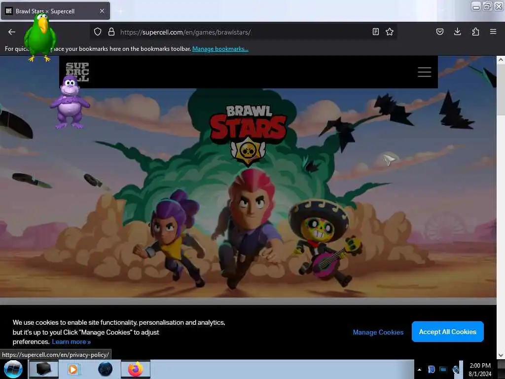Open the Supercell site hamburger menu

[424, 72]
